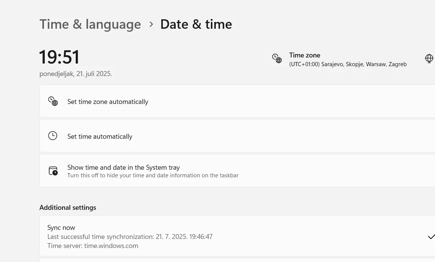This screenshot has height=262, width=435.
Task: Click the large 19:51 clock display
Action: click(x=59, y=57)
